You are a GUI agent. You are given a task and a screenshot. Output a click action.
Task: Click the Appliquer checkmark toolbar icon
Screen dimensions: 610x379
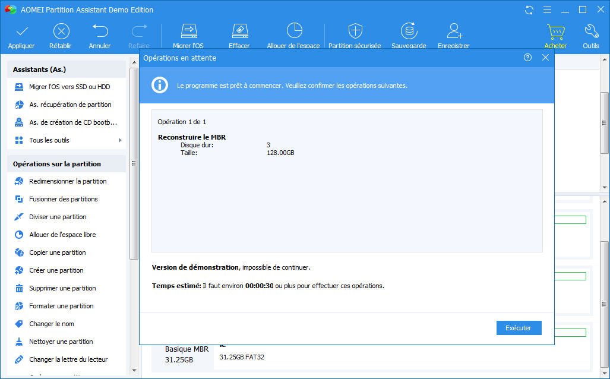pyautogui.click(x=22, y=31)
